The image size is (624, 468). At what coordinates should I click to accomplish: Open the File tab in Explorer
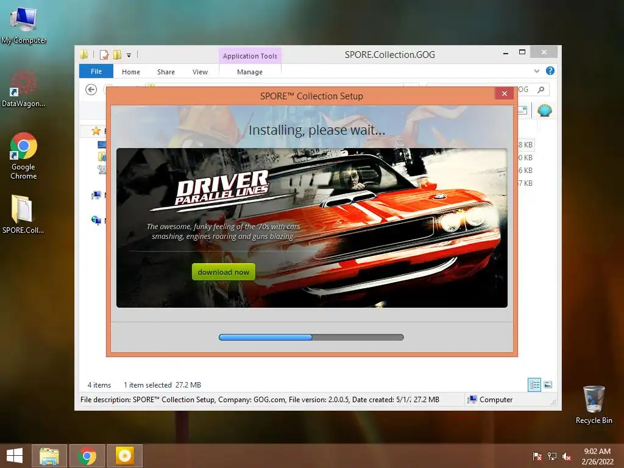96,71
